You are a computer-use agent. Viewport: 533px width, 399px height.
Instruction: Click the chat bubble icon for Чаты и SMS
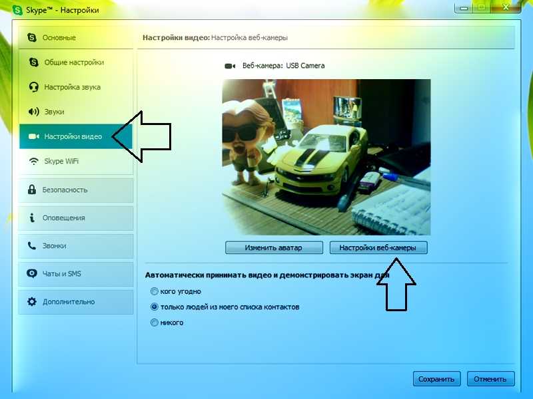click(x=31, y=273)
